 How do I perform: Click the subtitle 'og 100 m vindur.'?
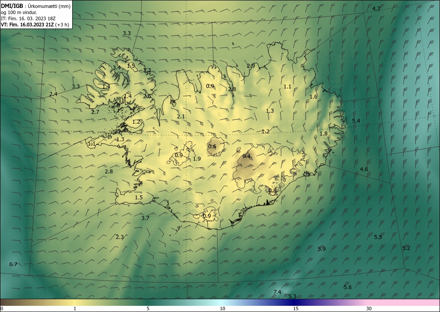pos(19,12)
